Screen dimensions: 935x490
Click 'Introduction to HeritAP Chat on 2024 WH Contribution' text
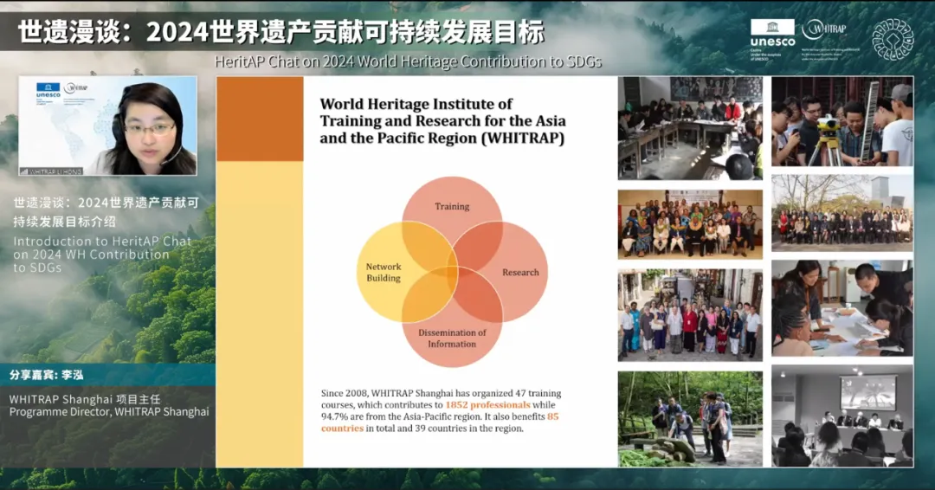102,248
